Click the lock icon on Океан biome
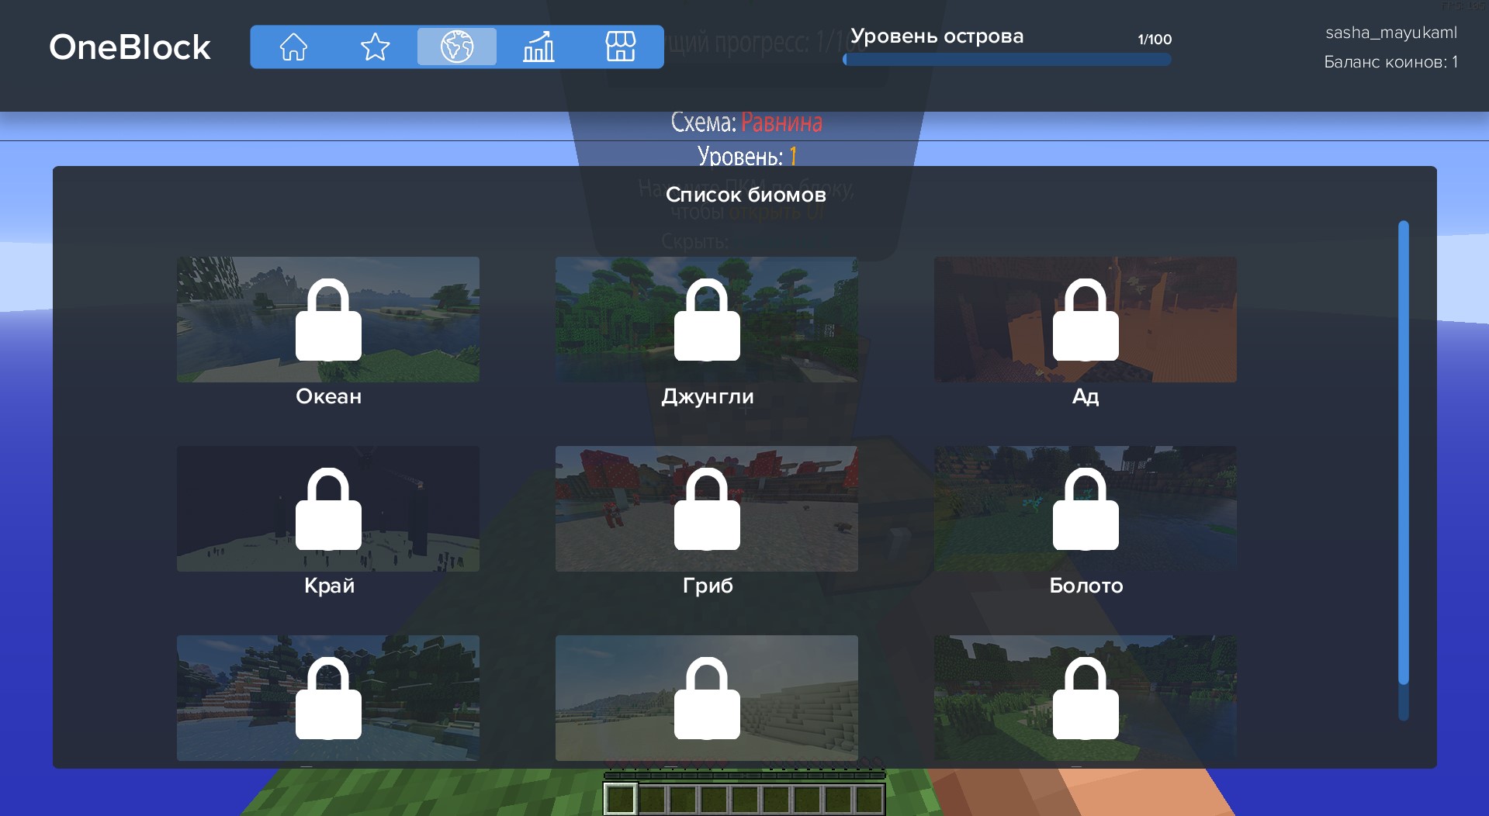 click(x=328, y=320)
